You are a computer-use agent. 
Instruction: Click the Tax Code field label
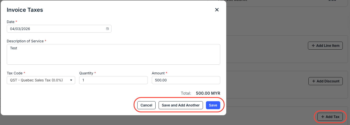point(15,73)
